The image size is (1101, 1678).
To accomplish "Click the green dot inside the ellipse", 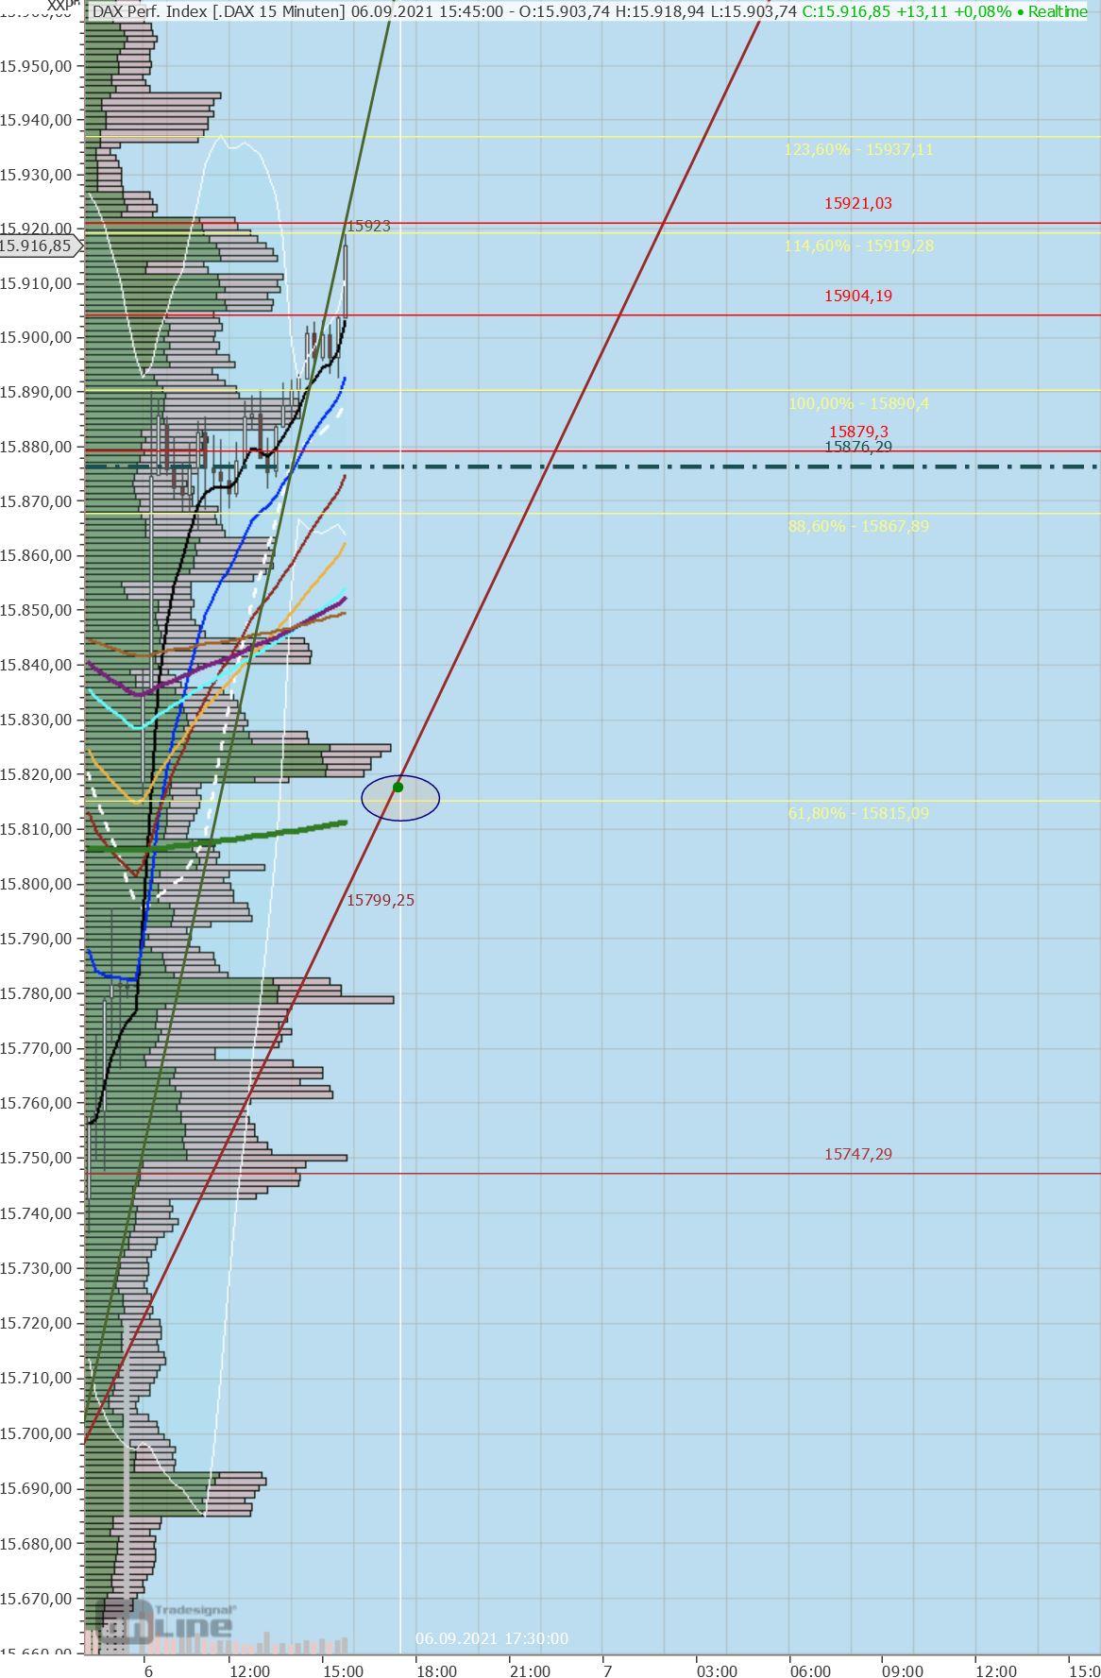I will tap(398, 787).
